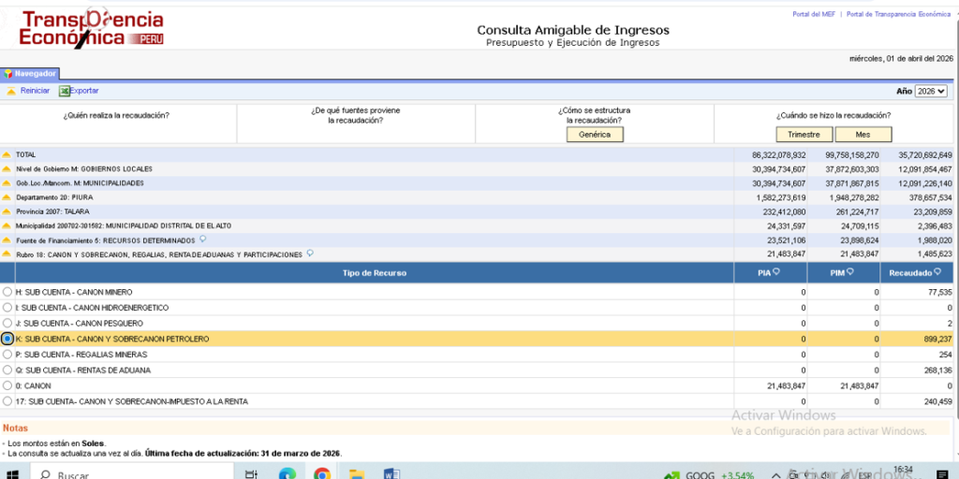959x479 pixels.
Task: Select the Rentas de Aduana radio option
Action: coord(7,370)
